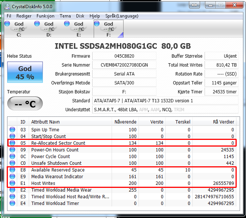Click the serial number field CVEM84720027080DGN

pos(124,65)
